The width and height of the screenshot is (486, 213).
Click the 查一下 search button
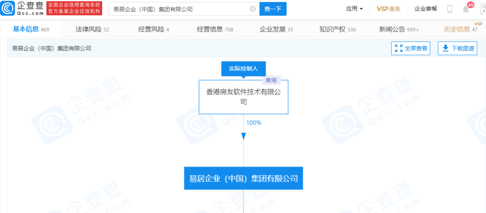273,9
